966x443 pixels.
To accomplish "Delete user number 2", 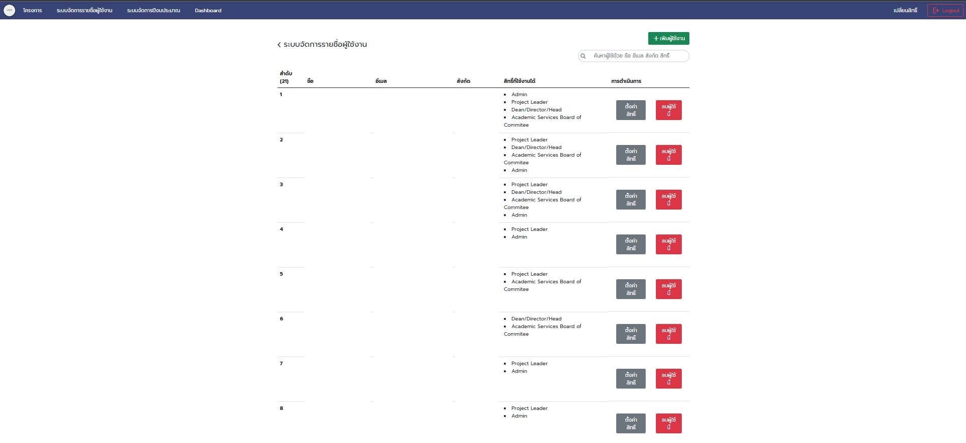I will 669,155.
